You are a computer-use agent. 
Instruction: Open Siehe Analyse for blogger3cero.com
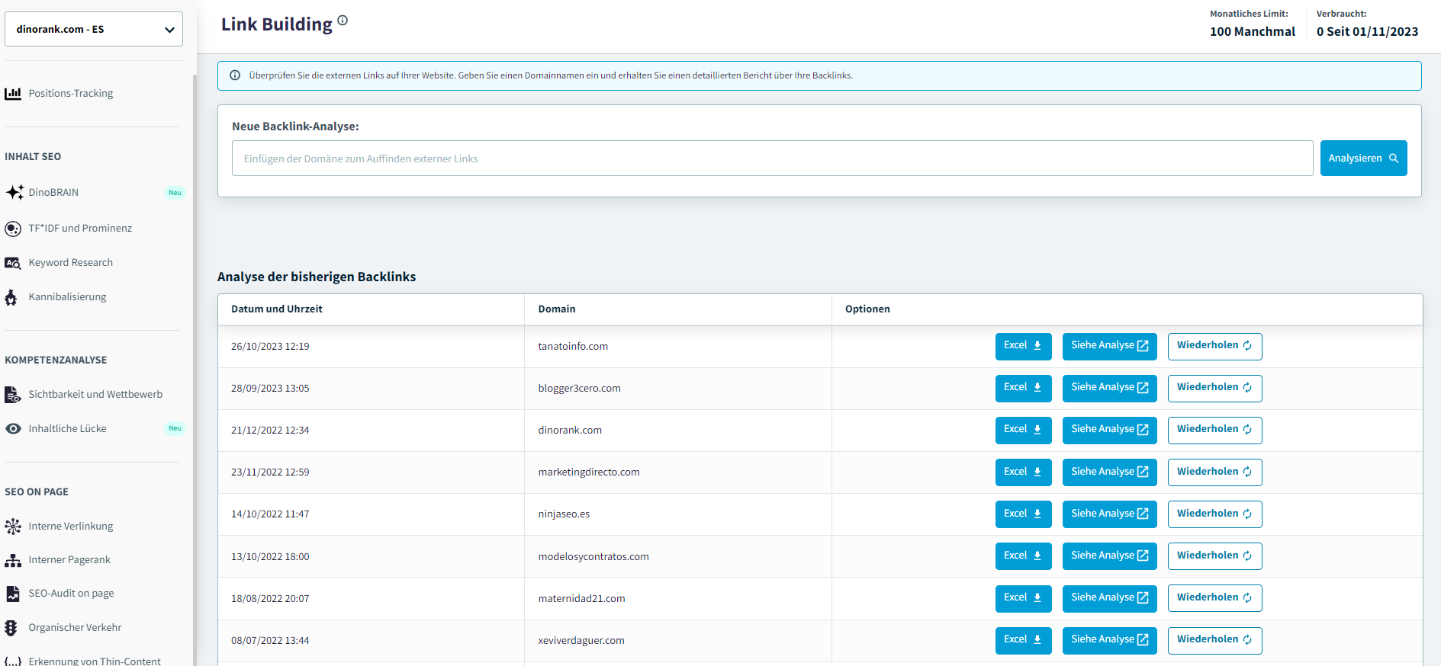tap(1109, 388)
